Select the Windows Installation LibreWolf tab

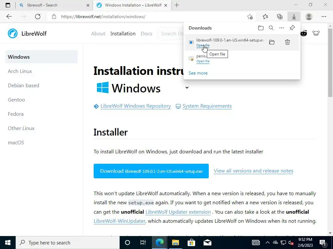pos(132,5)
